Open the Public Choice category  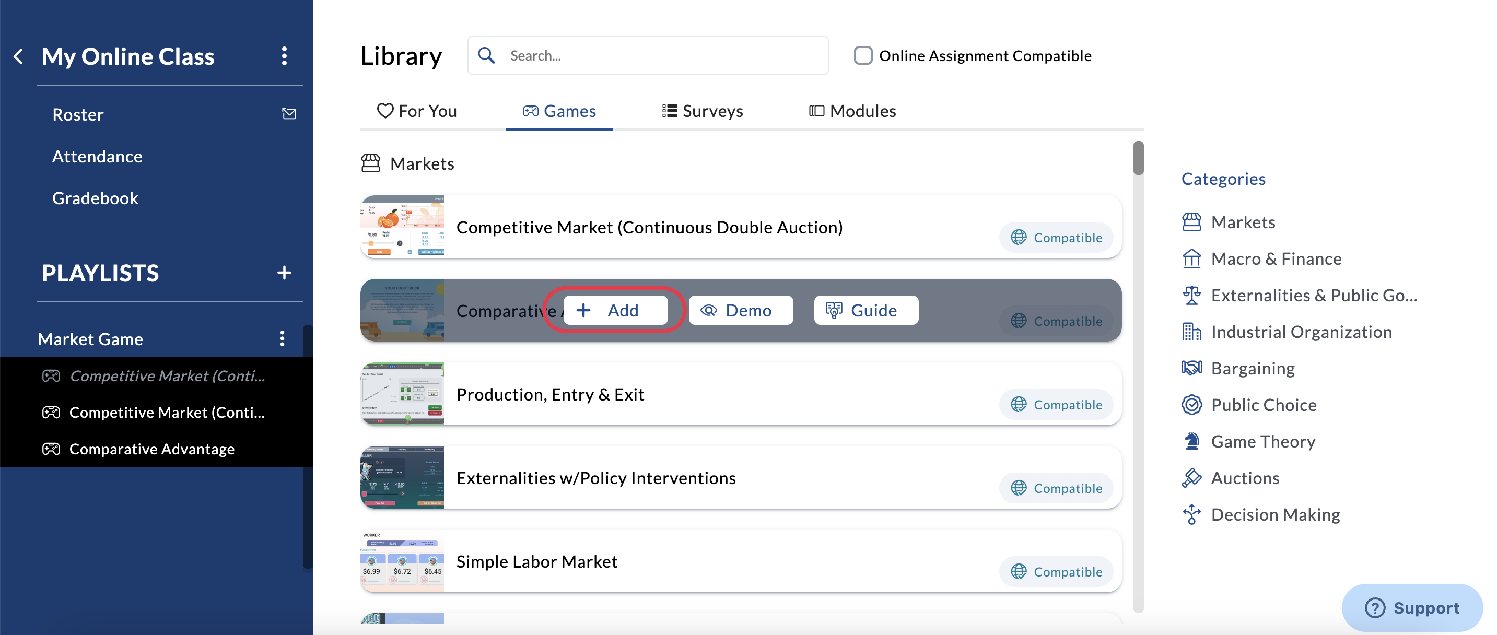1264,404
